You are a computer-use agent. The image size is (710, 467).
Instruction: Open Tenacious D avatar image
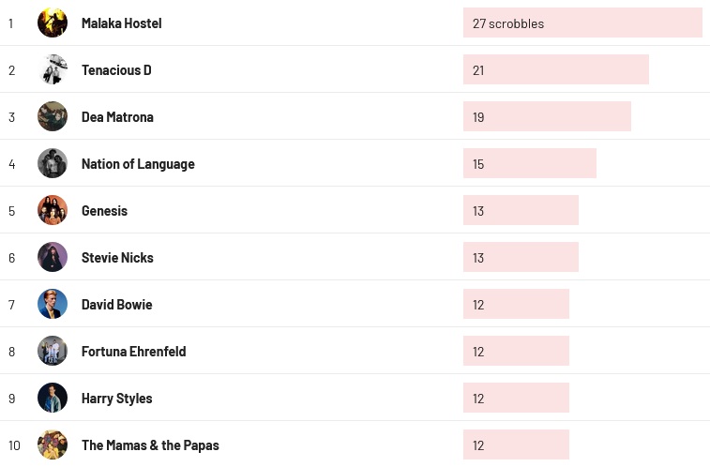[53, 69]
